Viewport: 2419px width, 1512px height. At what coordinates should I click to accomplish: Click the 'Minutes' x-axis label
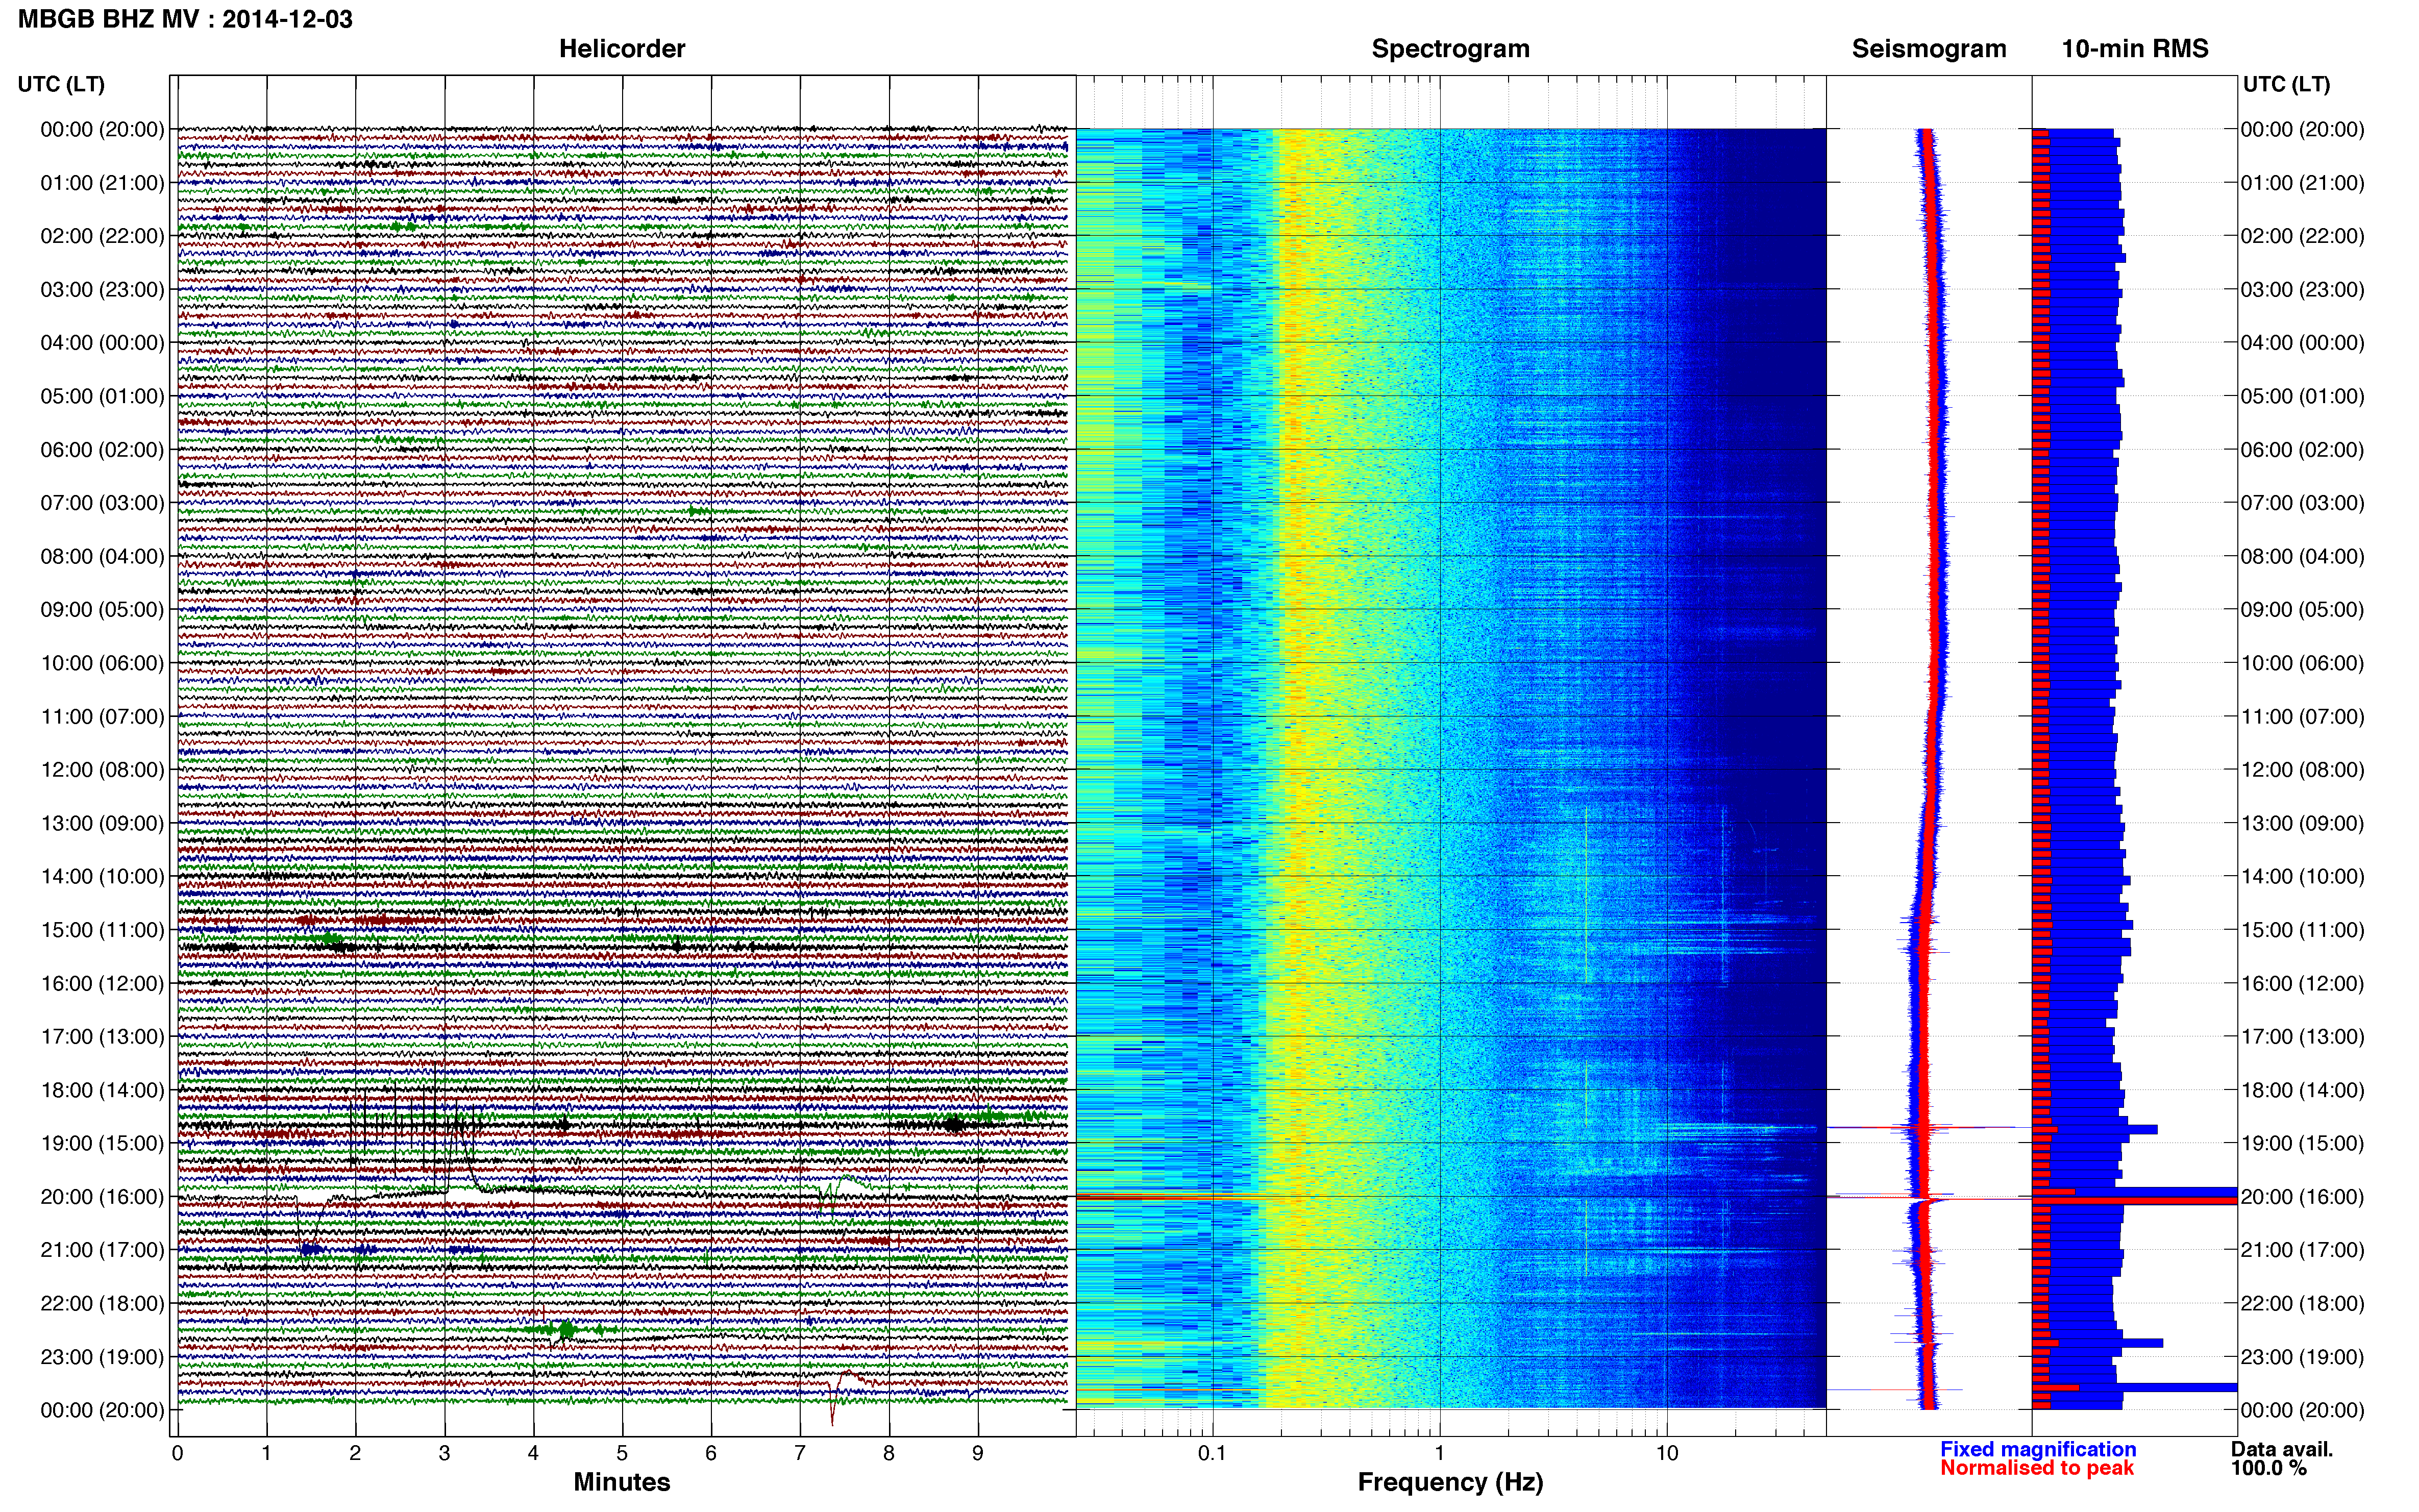pyautogui.click(x=622, y=1482)
